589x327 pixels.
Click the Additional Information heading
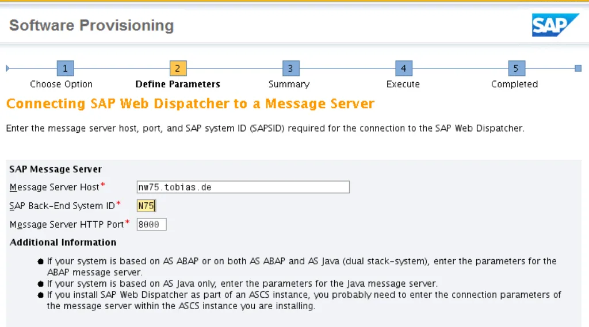click(x=63, y=243)
